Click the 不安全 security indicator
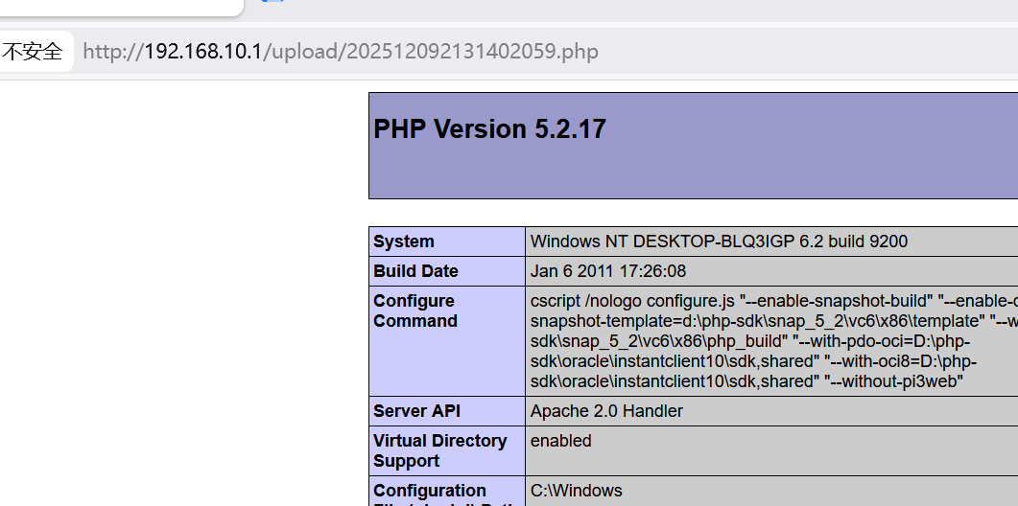The width and height of the screenshot is (1018, 506). coord(33,51)
